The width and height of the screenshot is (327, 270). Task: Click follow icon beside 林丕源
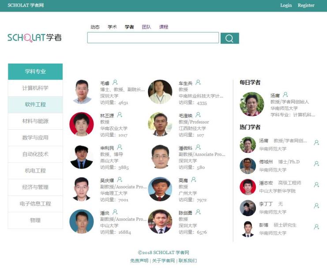[120, 115]
